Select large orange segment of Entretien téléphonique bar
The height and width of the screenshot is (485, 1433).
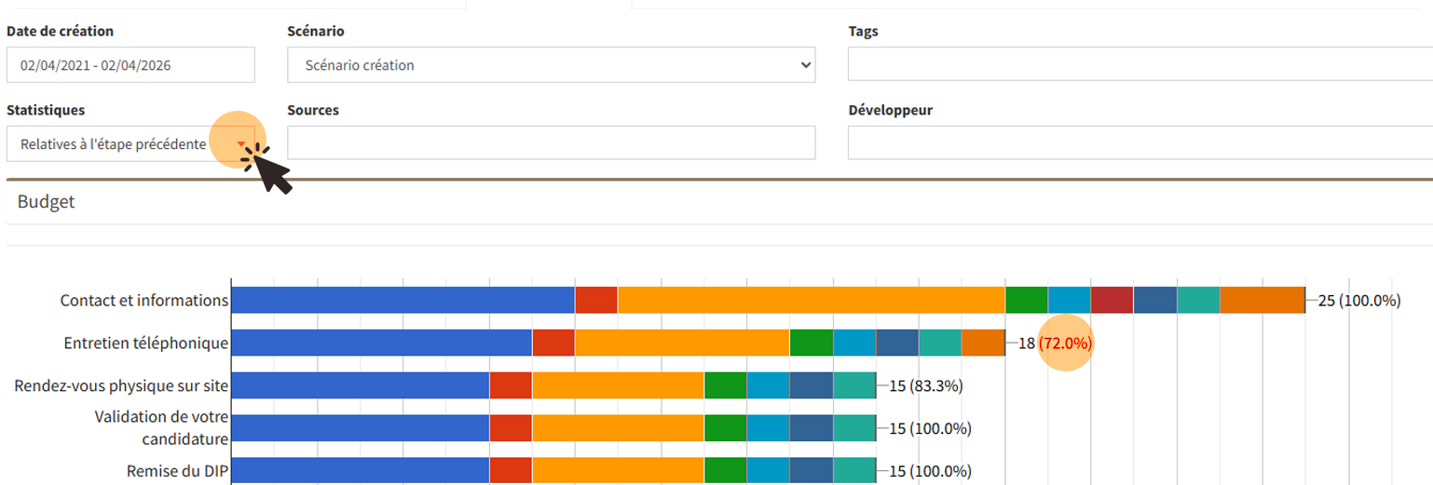point(682,343)
